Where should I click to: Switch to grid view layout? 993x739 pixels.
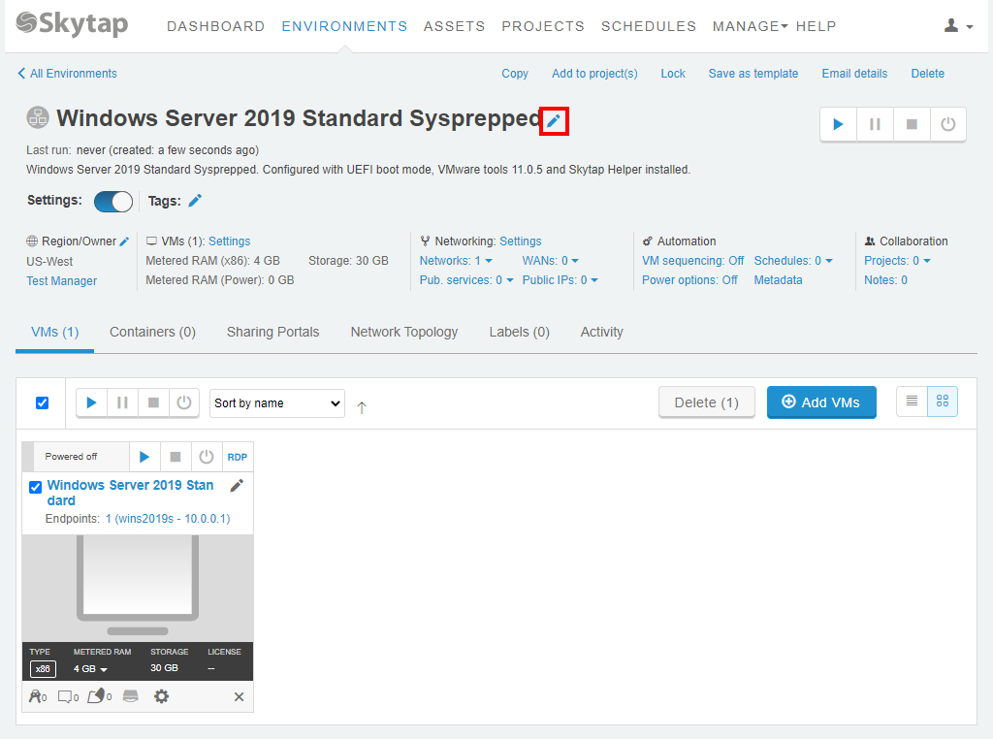point(943,401)
